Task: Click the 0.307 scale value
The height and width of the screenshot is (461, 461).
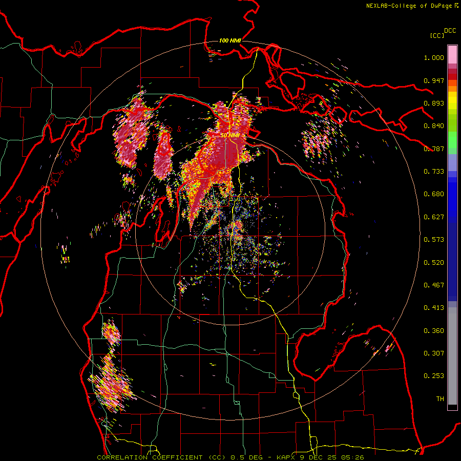Action: tap(434, 353)
